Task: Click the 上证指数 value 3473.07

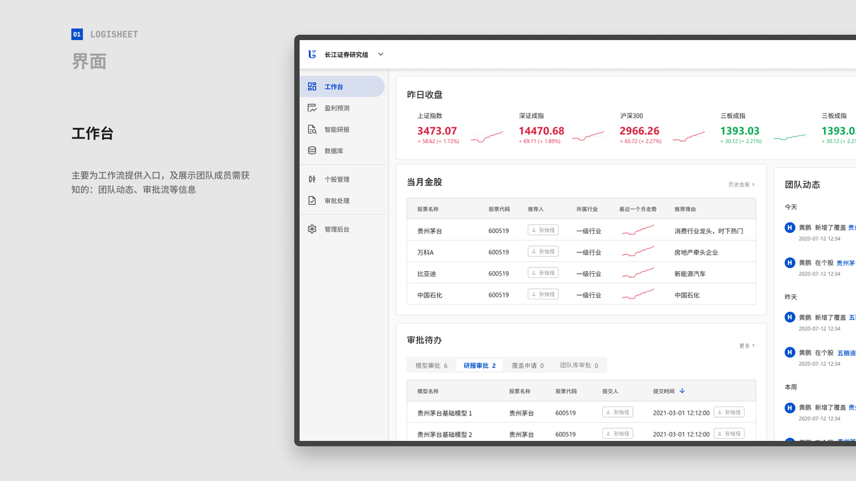Action: coord(437,131)
